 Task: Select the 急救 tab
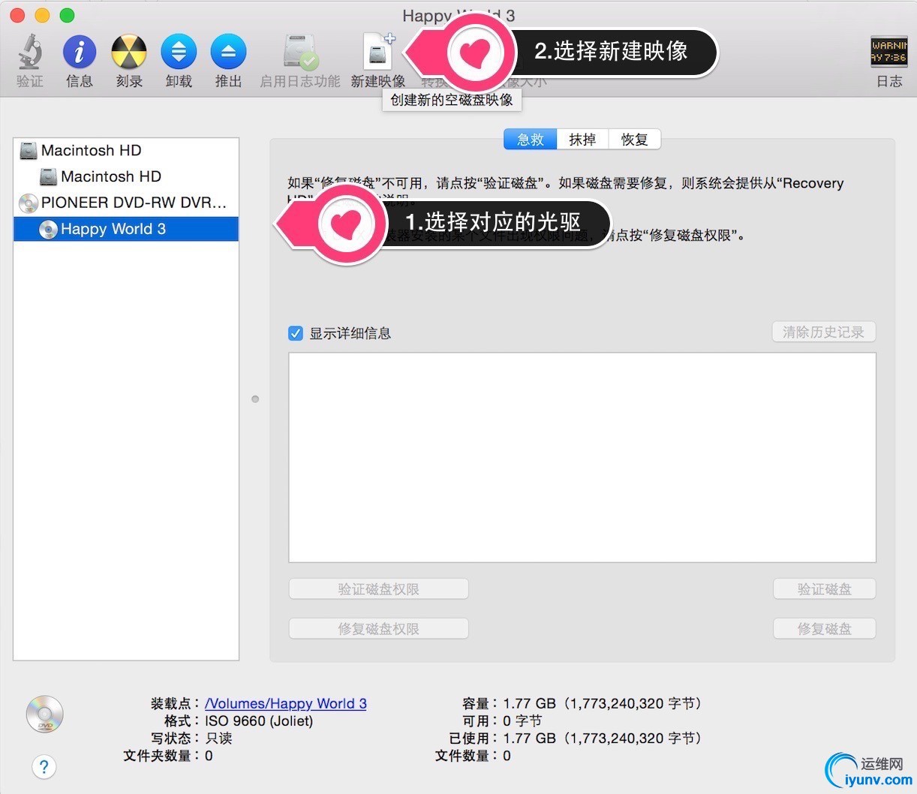coord(531,140)
